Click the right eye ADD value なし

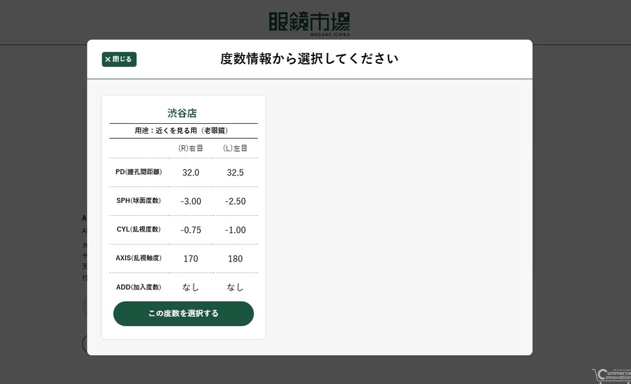pos(191,287)
